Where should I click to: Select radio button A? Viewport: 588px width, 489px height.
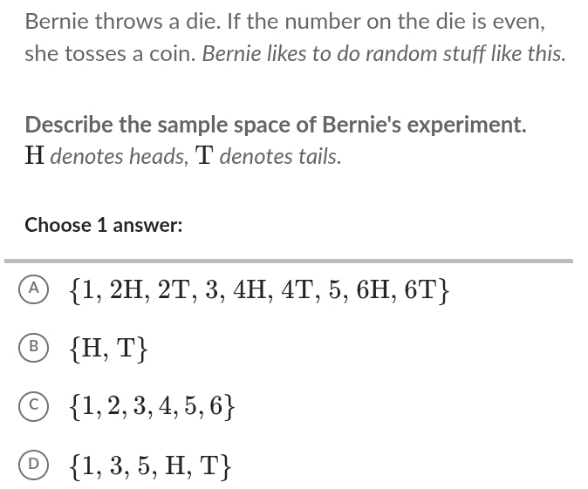pyautogui.click(x=34, y=288)
